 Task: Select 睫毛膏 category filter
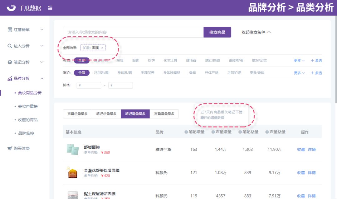click(x=191, y=60)
